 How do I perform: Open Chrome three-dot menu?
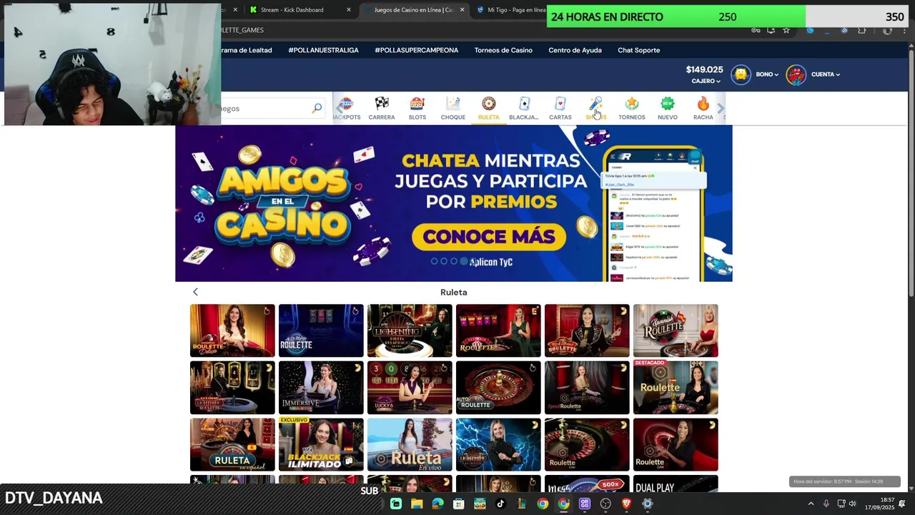coord(904,30)
